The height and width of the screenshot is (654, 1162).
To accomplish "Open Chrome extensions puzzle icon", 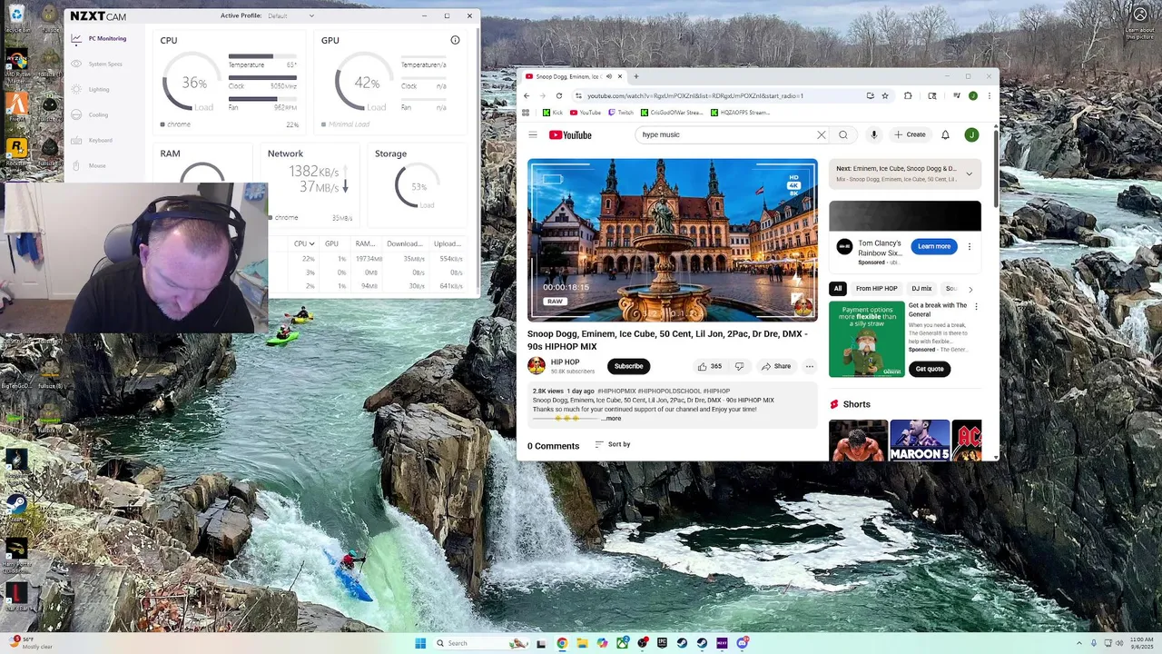I will (x=908, y=95).
